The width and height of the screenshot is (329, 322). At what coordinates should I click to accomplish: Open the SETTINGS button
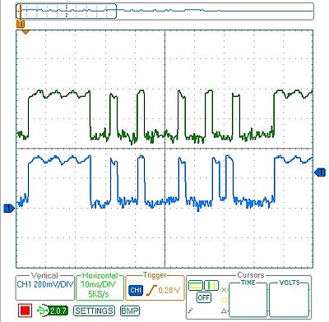pos(94,310)
